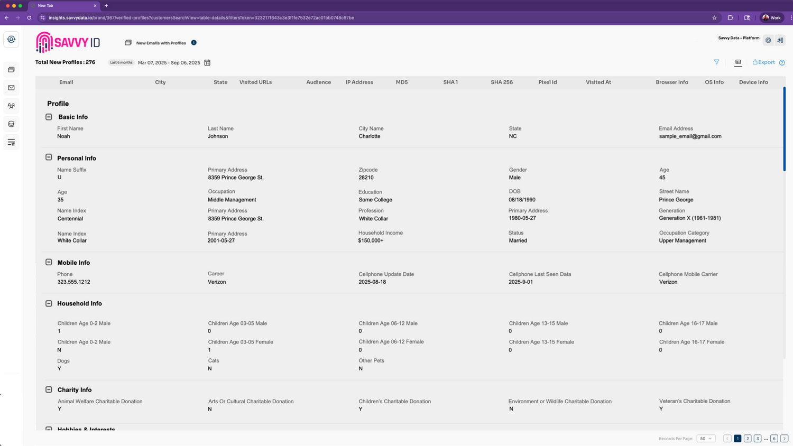The width and height of the screenshot is (793, 446).
Task: Collapse the Basic Info section
Action: (x=49, y=117)
